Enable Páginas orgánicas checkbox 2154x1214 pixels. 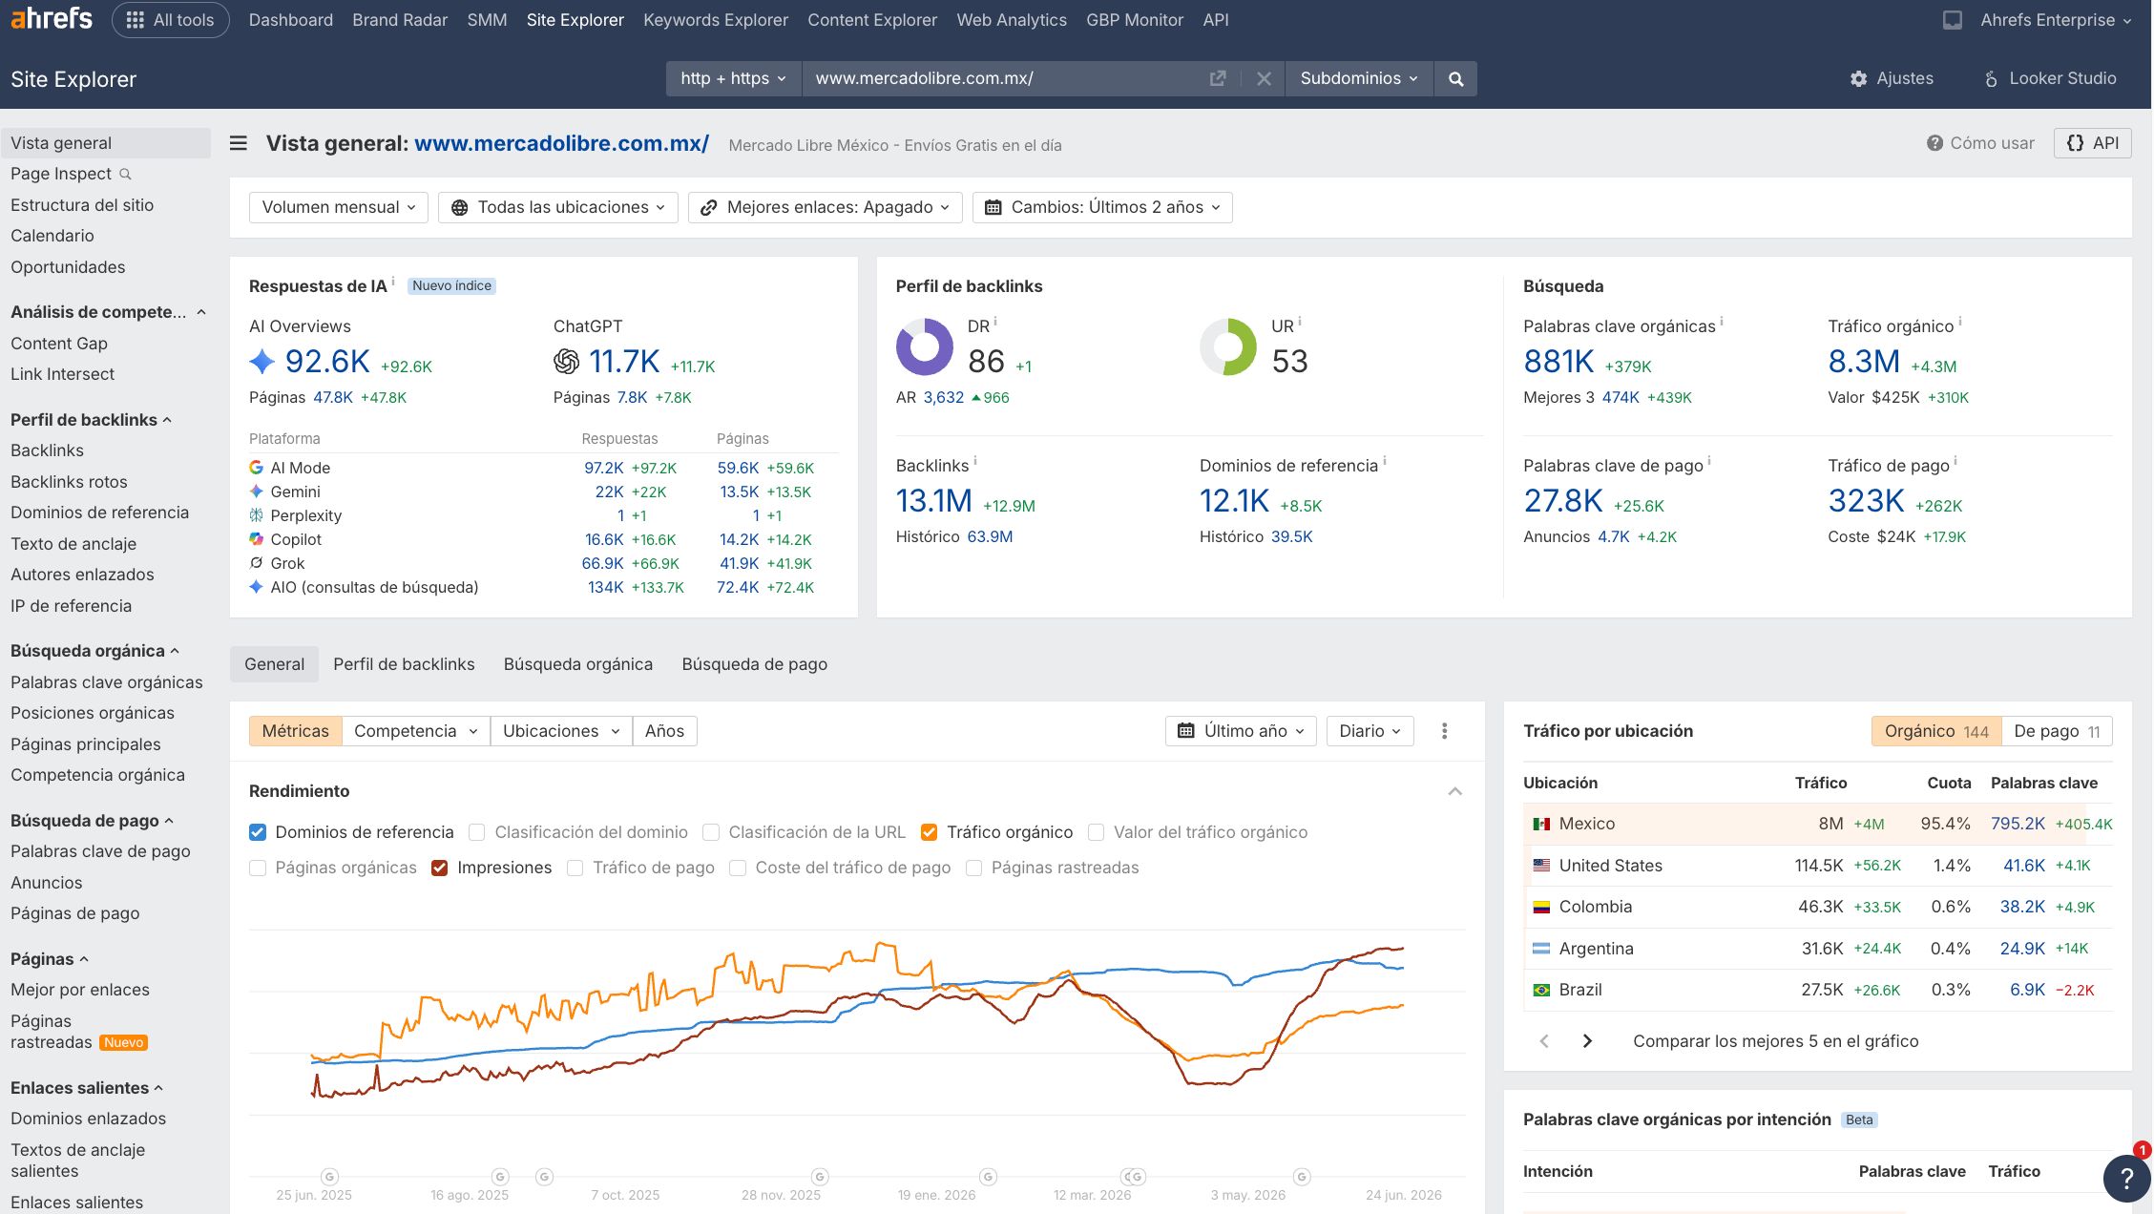tap(258, 868)
